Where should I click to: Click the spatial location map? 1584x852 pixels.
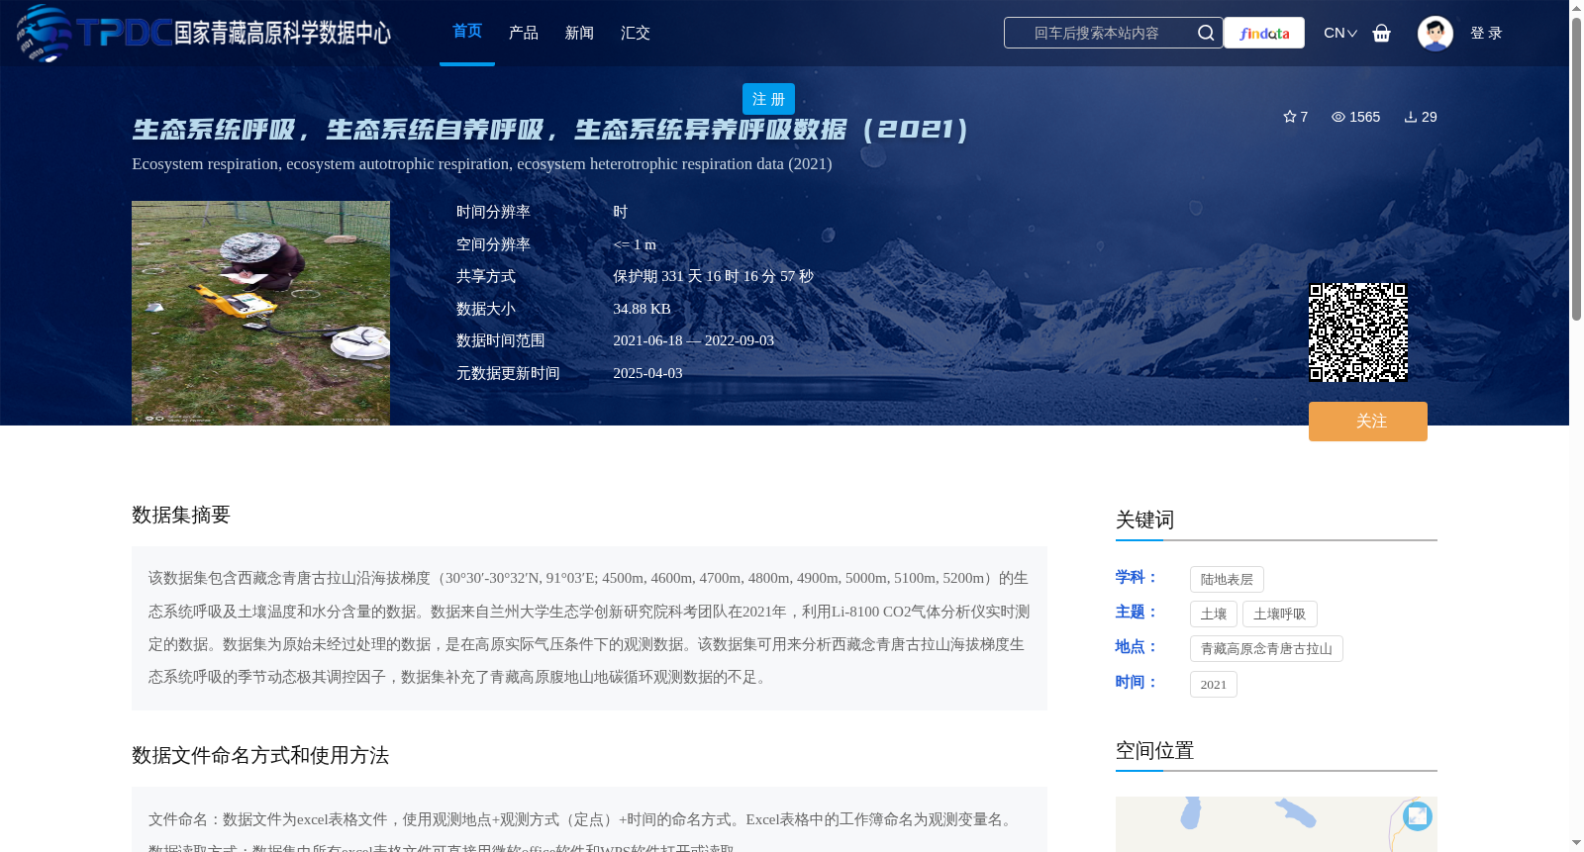point(1276,824)
